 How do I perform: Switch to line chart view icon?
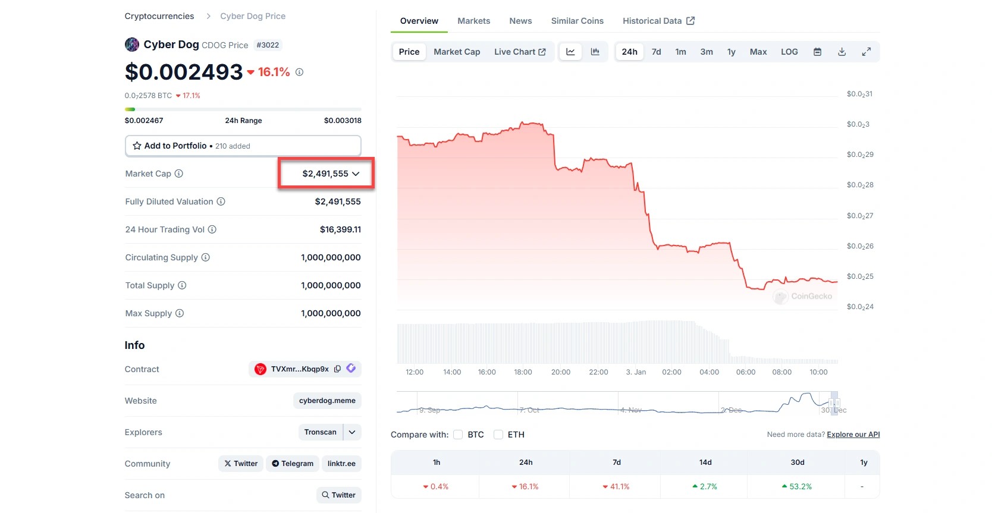coord(570,52)
